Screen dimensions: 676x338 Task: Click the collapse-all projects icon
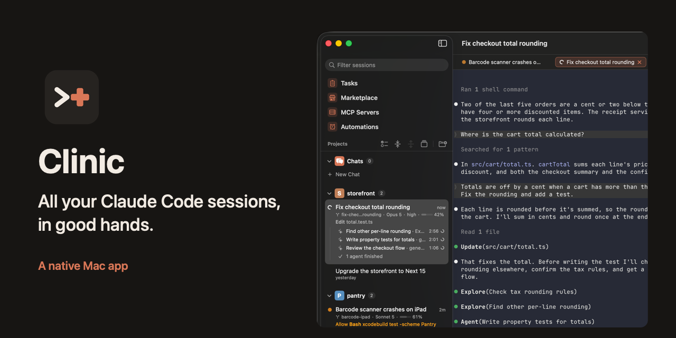click(x=398, y=144)
